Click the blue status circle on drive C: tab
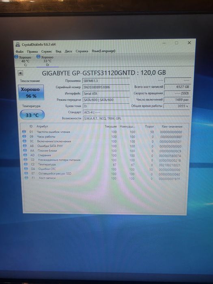The width and height of the screenshot is (213, 284). click(x=16, y=57)
